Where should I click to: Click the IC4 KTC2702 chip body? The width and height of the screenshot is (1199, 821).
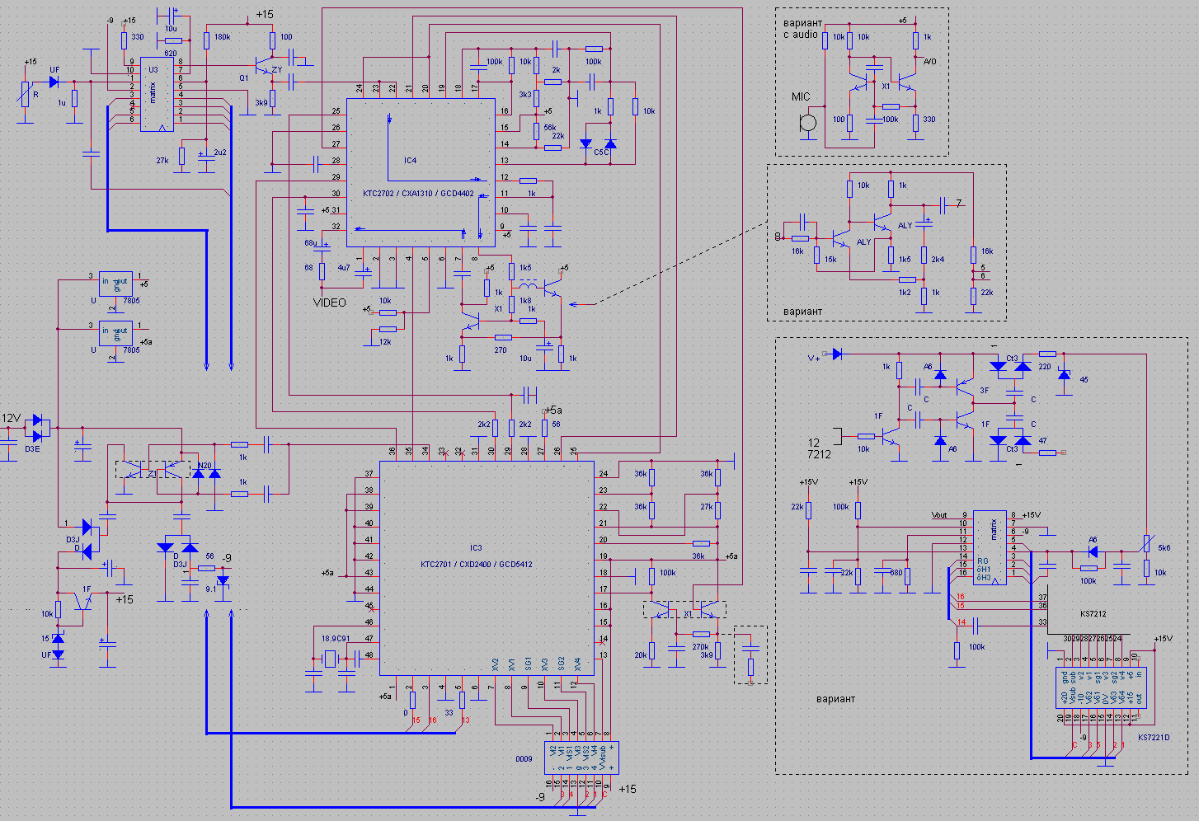[421, 173]
